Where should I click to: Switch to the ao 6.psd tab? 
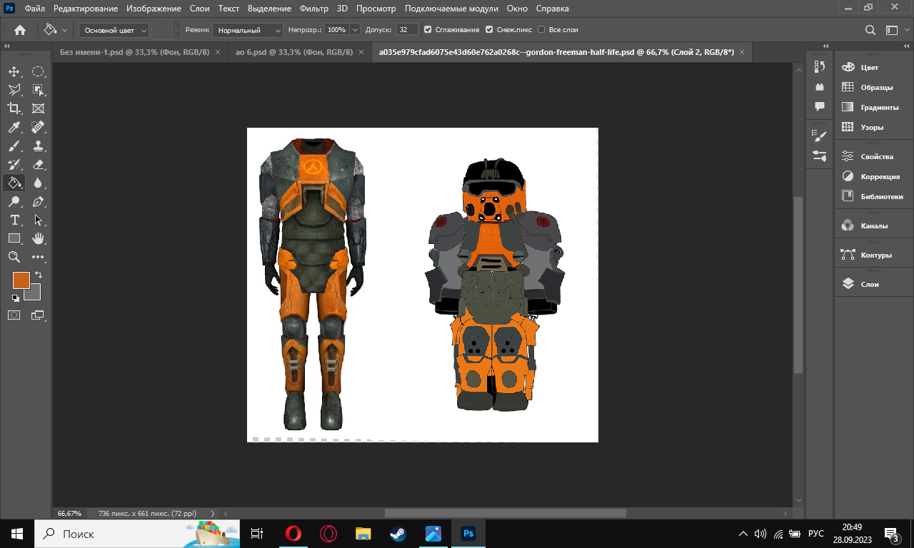tap(294, 52)
